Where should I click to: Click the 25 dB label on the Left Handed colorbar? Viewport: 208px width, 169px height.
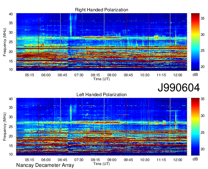coord(202,133)
